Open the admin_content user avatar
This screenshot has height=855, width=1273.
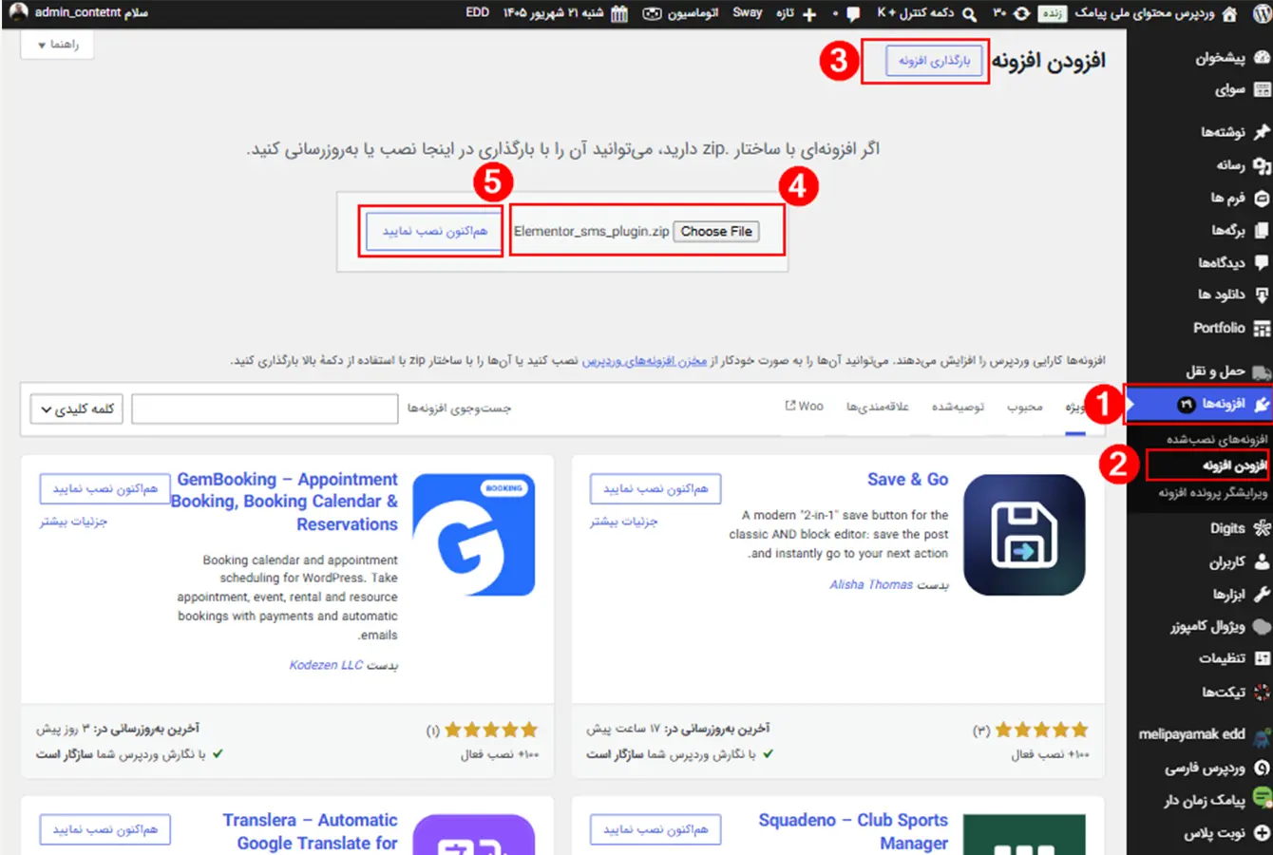pos(18,13)
